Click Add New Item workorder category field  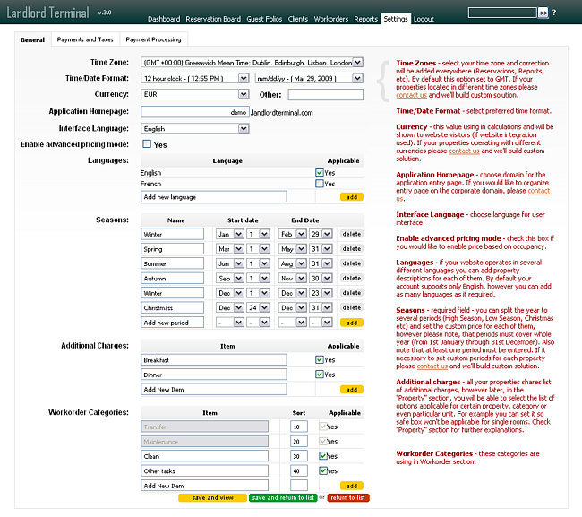204,486
